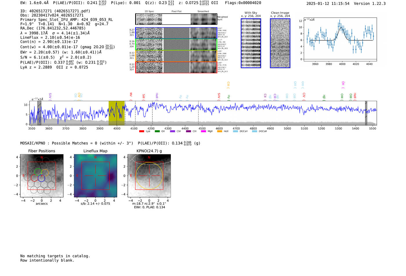
Task: Click the green-bordered fiber row 424_RL_003
Action: 176,45
